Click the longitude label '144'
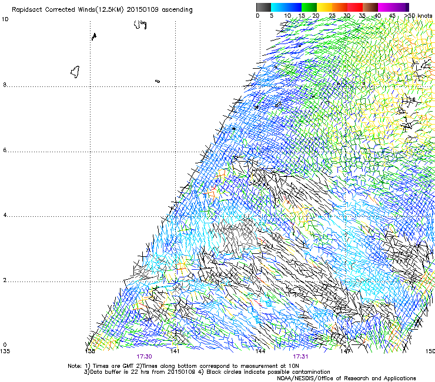 click(260, 351)
